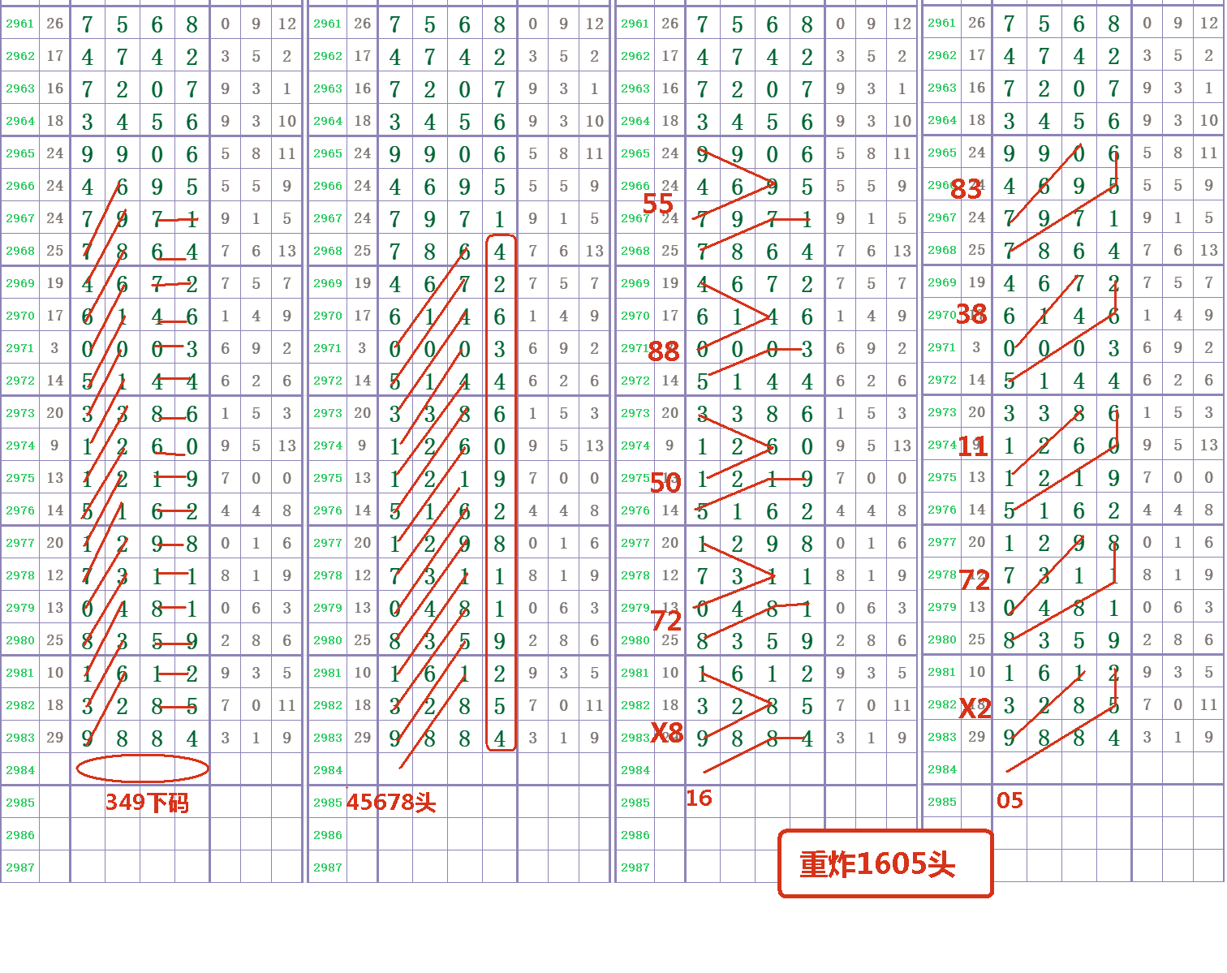The width and height of the screenshot is (1227, 973).
Task: Click the red marker "11" in rightmost chart
Action: tap(971, 446)
